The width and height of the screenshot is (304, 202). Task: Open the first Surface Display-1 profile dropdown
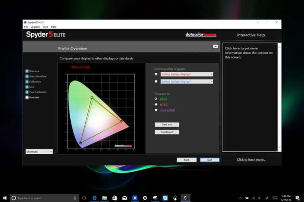[187, 74]
